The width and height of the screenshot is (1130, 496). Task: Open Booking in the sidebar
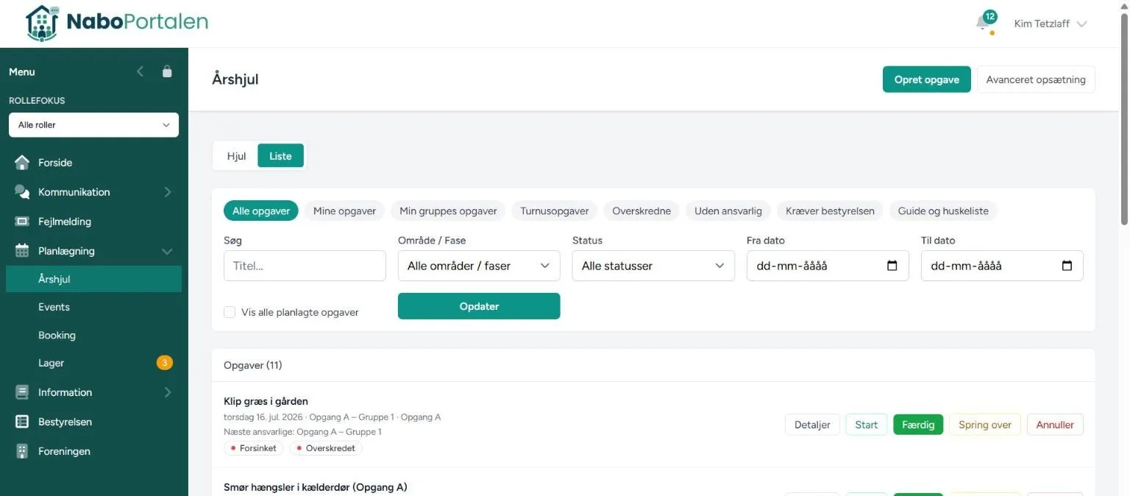tap(93, 335)
